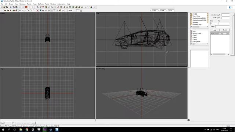Click the Animation length input field
Viewport: 235px width, 132px height.
click(225, 15)
